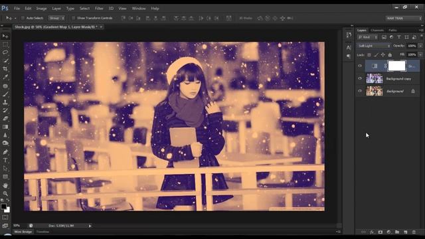
Task: Select the Eraser tool
Action: [x=5, y=118]
